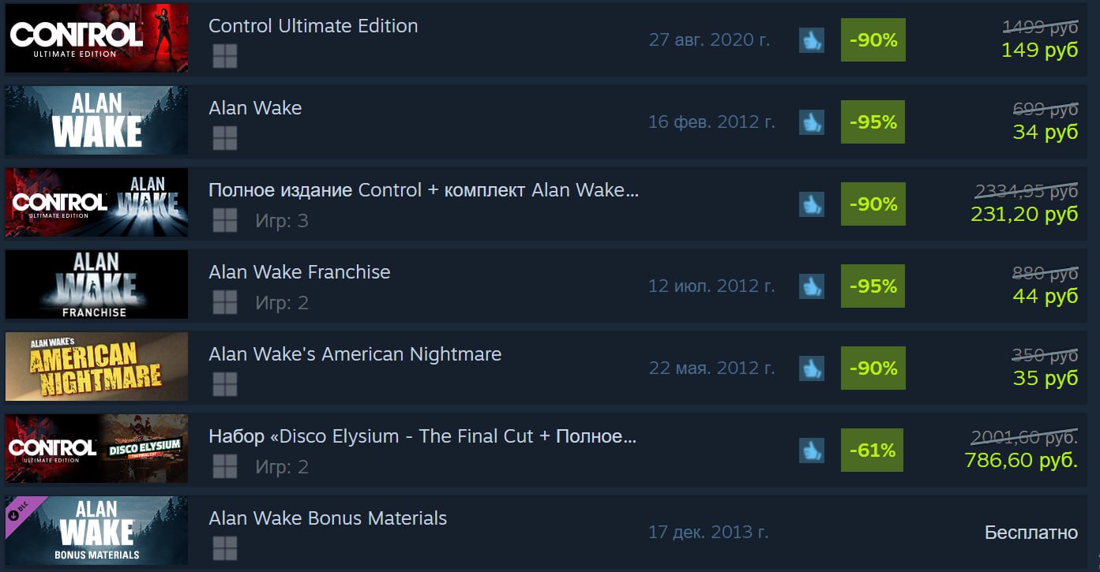This screenshot has height=572, width=1100.
Task: Open the Alan Wake Franchise cover image
Action: click(x=96, y=284)
